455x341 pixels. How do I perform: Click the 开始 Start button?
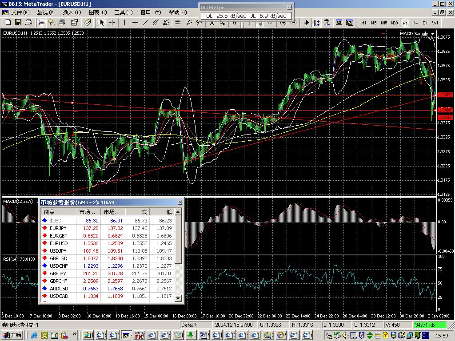point(12,335)
